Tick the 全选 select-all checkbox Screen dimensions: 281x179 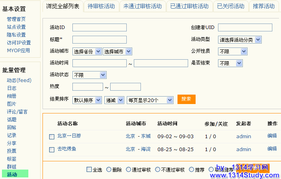click(89, 170)
